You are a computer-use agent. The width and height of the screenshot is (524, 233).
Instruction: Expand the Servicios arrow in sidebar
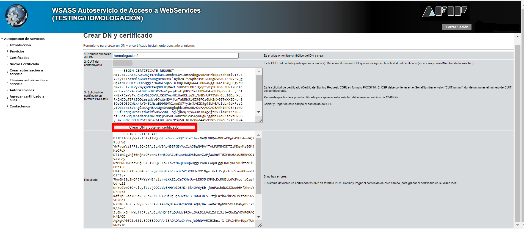(x=7, y=51)
